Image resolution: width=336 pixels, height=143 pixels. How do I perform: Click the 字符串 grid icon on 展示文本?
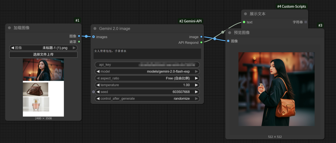click(x=306, y=22)
